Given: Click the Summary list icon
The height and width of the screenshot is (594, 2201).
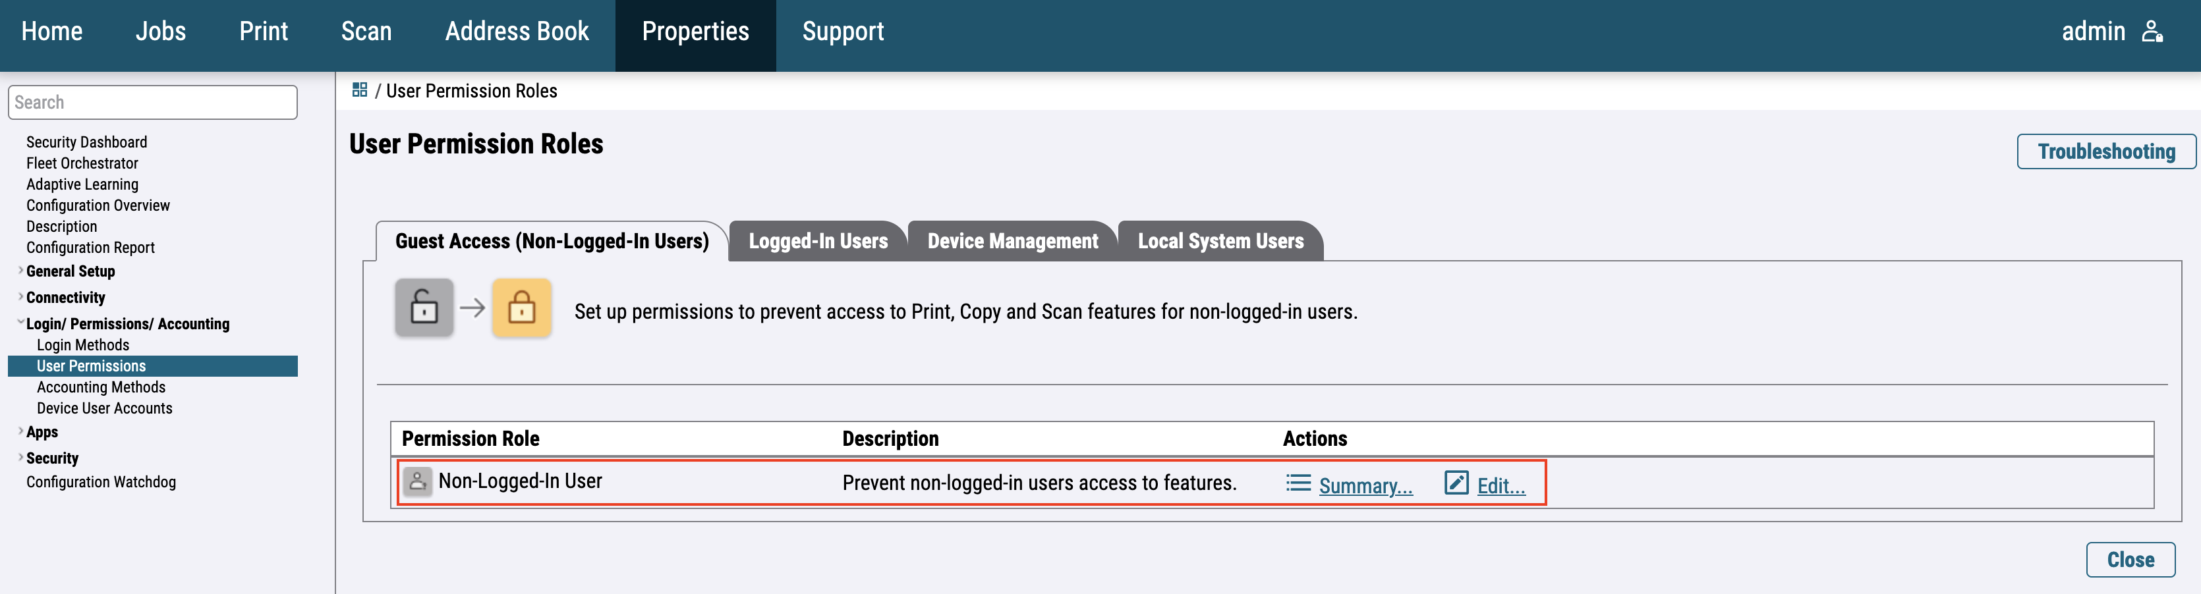Looking at the screenshot, I should (x=1298, y=483).
